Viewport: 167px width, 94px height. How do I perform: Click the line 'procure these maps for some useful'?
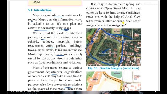point(55,80)
